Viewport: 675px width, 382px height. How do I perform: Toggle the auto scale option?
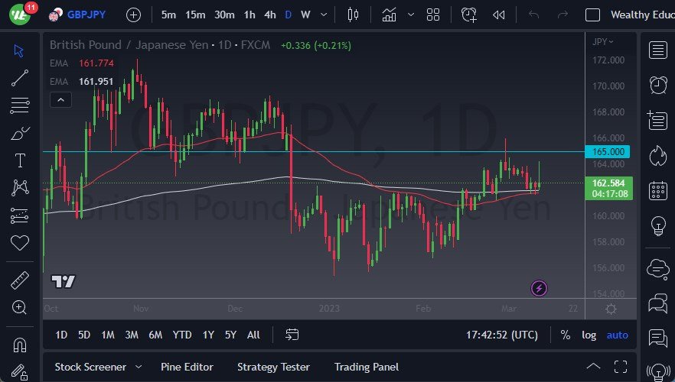[x=617, y=335]
